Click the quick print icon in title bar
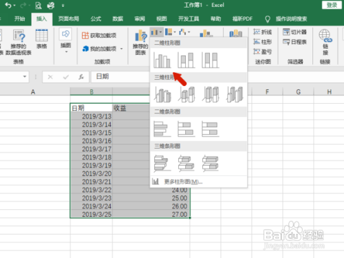 (51, 5)
